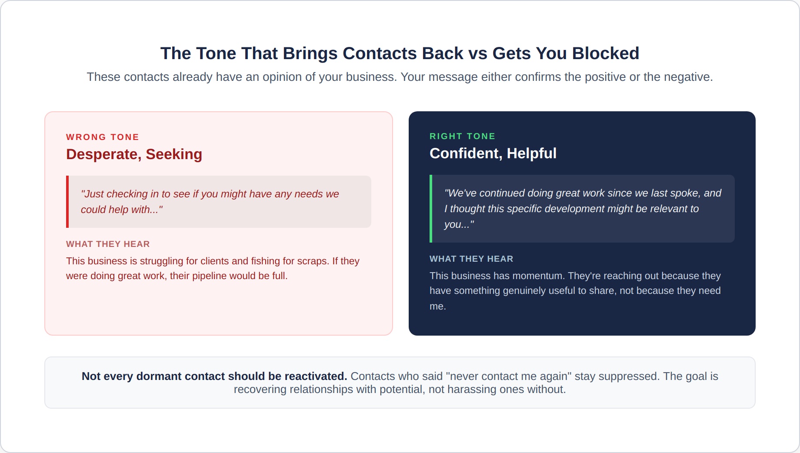Viewport: 800px width, 453px height.
Task: Click the red WRONG TONE label
Action: pos(103,137)
